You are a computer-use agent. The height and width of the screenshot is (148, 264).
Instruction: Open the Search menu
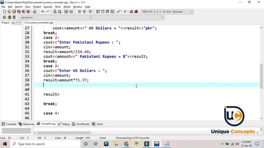[19, 7]
